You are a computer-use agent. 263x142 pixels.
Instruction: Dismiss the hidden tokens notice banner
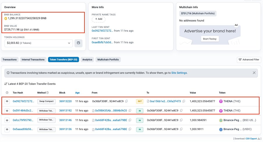254,73
